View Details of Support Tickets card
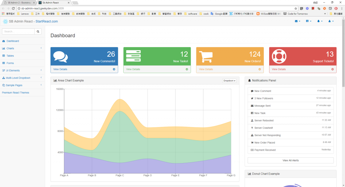Image resolution: width=345 pixels, height=187 pixels. pyautogui.click(x=279, y=69)
